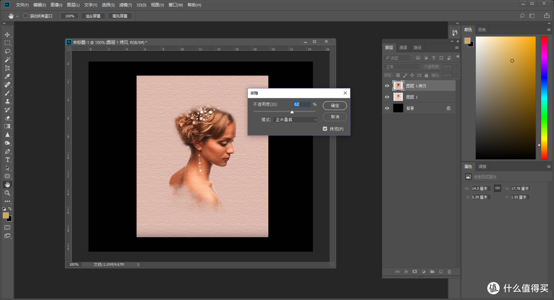This screenshot has height=300, width=554.
Task: Select the Lasso tool
Action: (7, 52)
